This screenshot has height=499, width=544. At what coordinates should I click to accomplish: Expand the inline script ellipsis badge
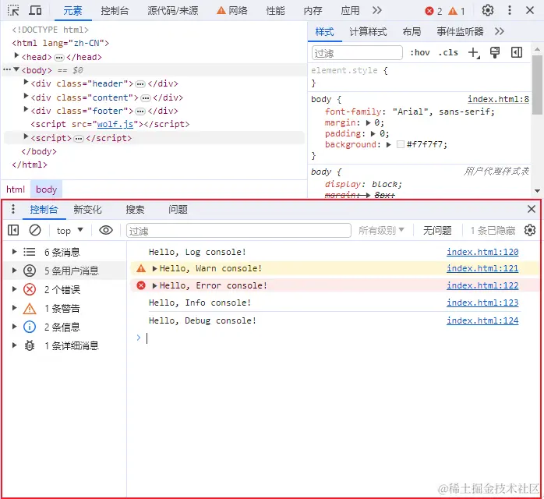point(79,139)
